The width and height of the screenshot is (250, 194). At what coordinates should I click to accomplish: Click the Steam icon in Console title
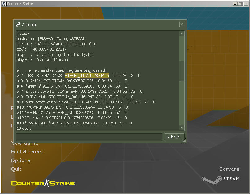pos(18,25)
